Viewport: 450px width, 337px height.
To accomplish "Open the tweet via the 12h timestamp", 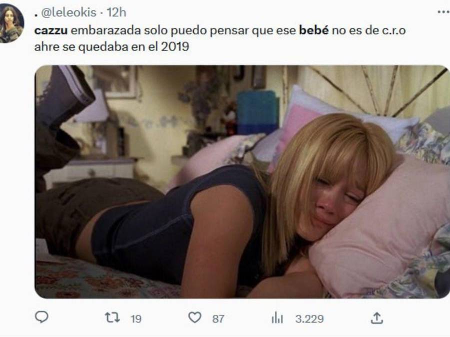I will pos(116,12).
